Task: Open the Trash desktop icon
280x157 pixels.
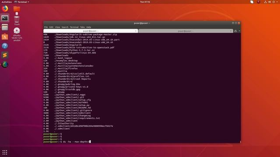Action: [x=17, y=20]
